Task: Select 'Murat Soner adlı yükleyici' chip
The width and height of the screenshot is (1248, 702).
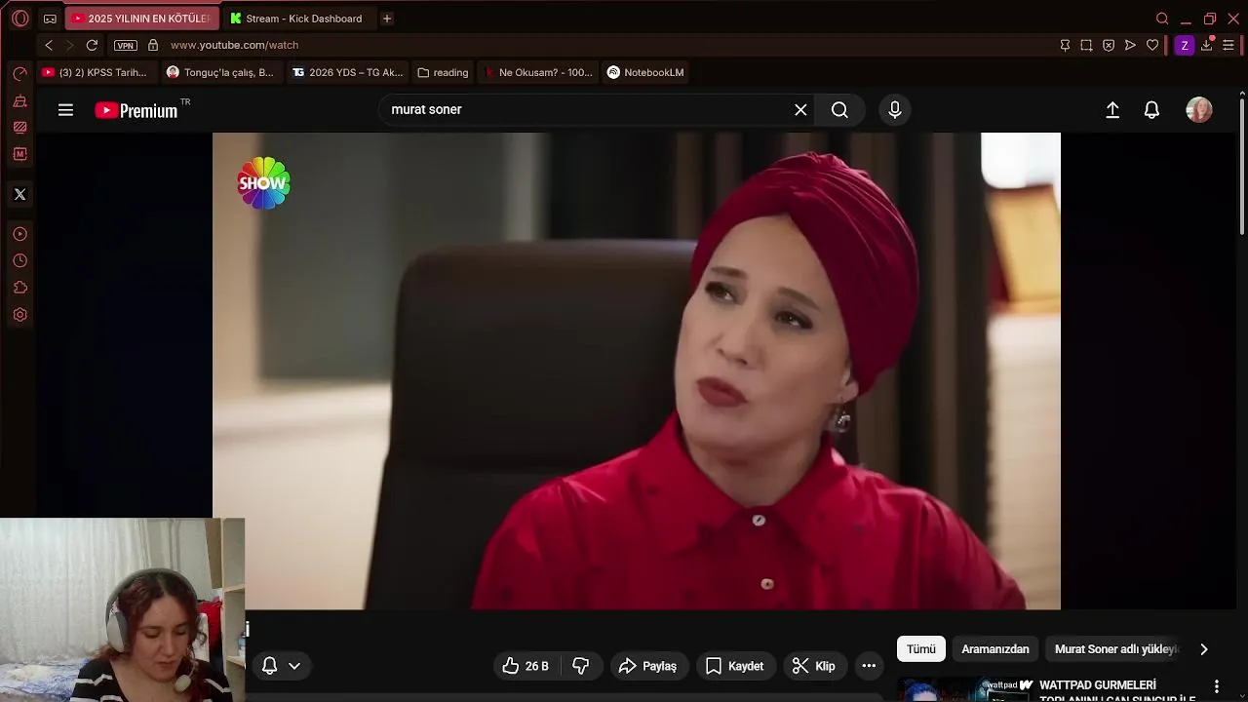Action: point(1116,649)
